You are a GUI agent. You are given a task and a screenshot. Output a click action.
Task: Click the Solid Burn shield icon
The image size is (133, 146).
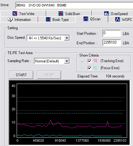61,14
